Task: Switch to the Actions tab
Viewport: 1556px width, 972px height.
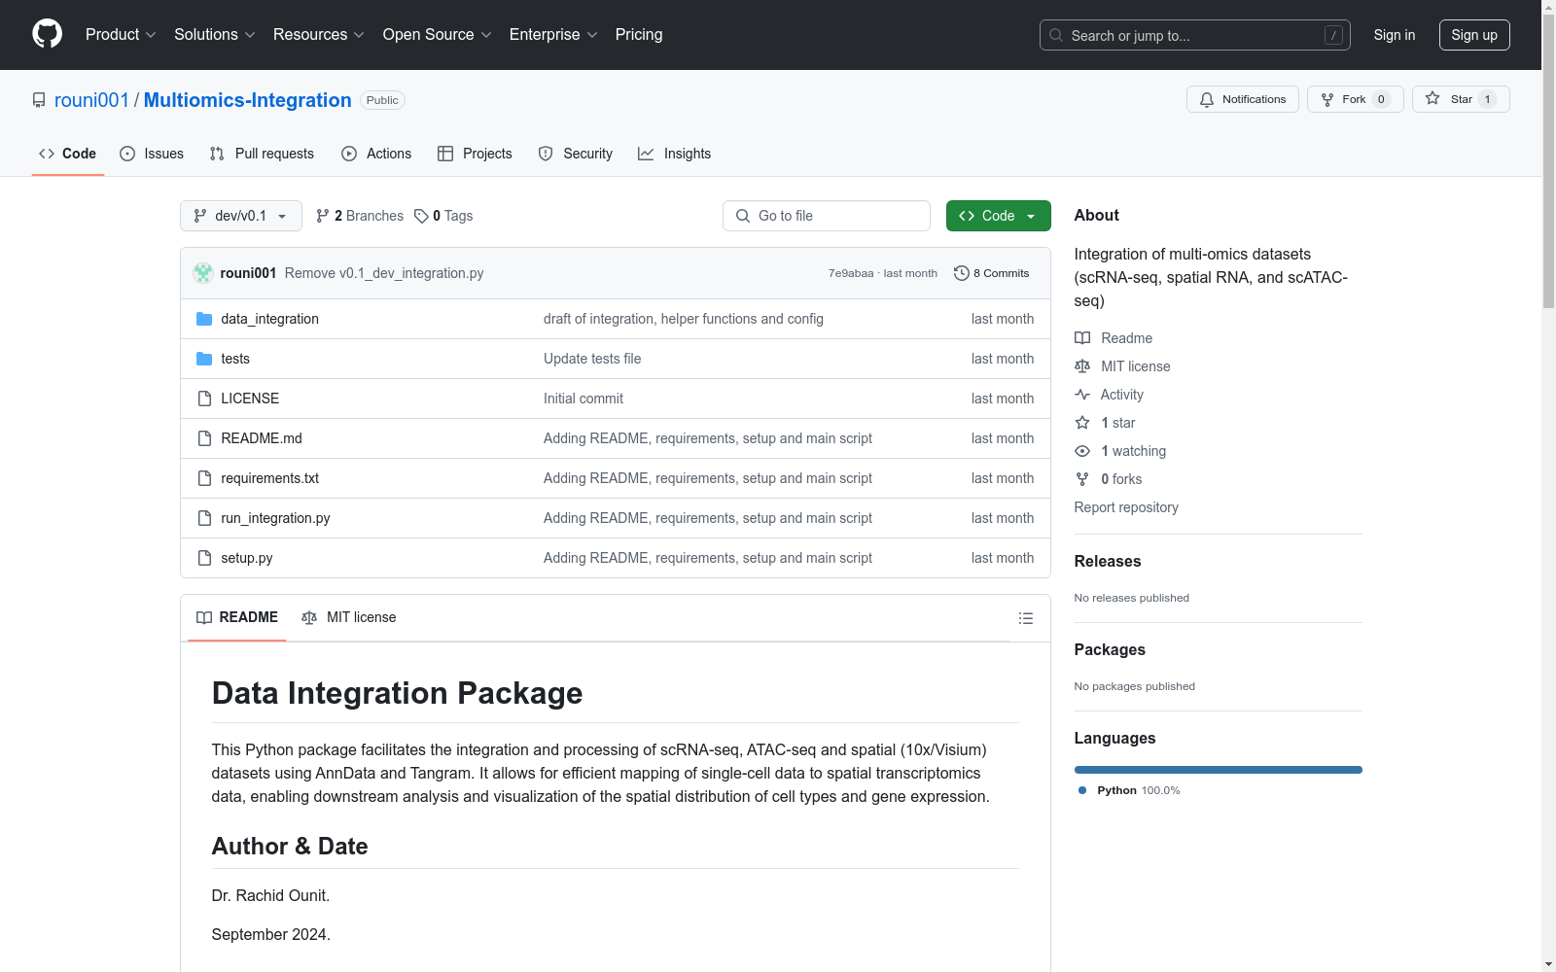Action: (377, 154)
